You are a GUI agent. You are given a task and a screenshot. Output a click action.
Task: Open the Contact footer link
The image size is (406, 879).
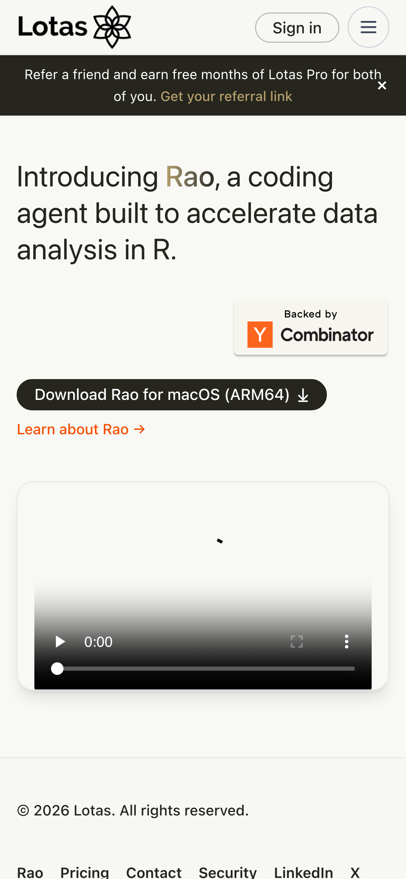(154, 873)
